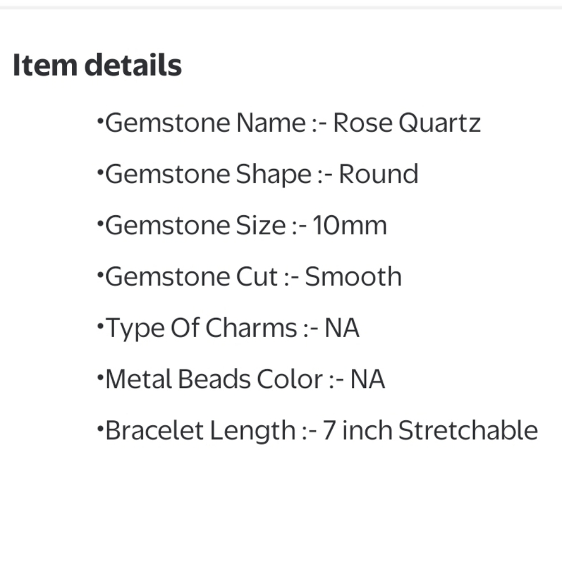Select the Metal Beads Color label
The height and width of the screenshot is (562, 562).
[x=214, y=379]
